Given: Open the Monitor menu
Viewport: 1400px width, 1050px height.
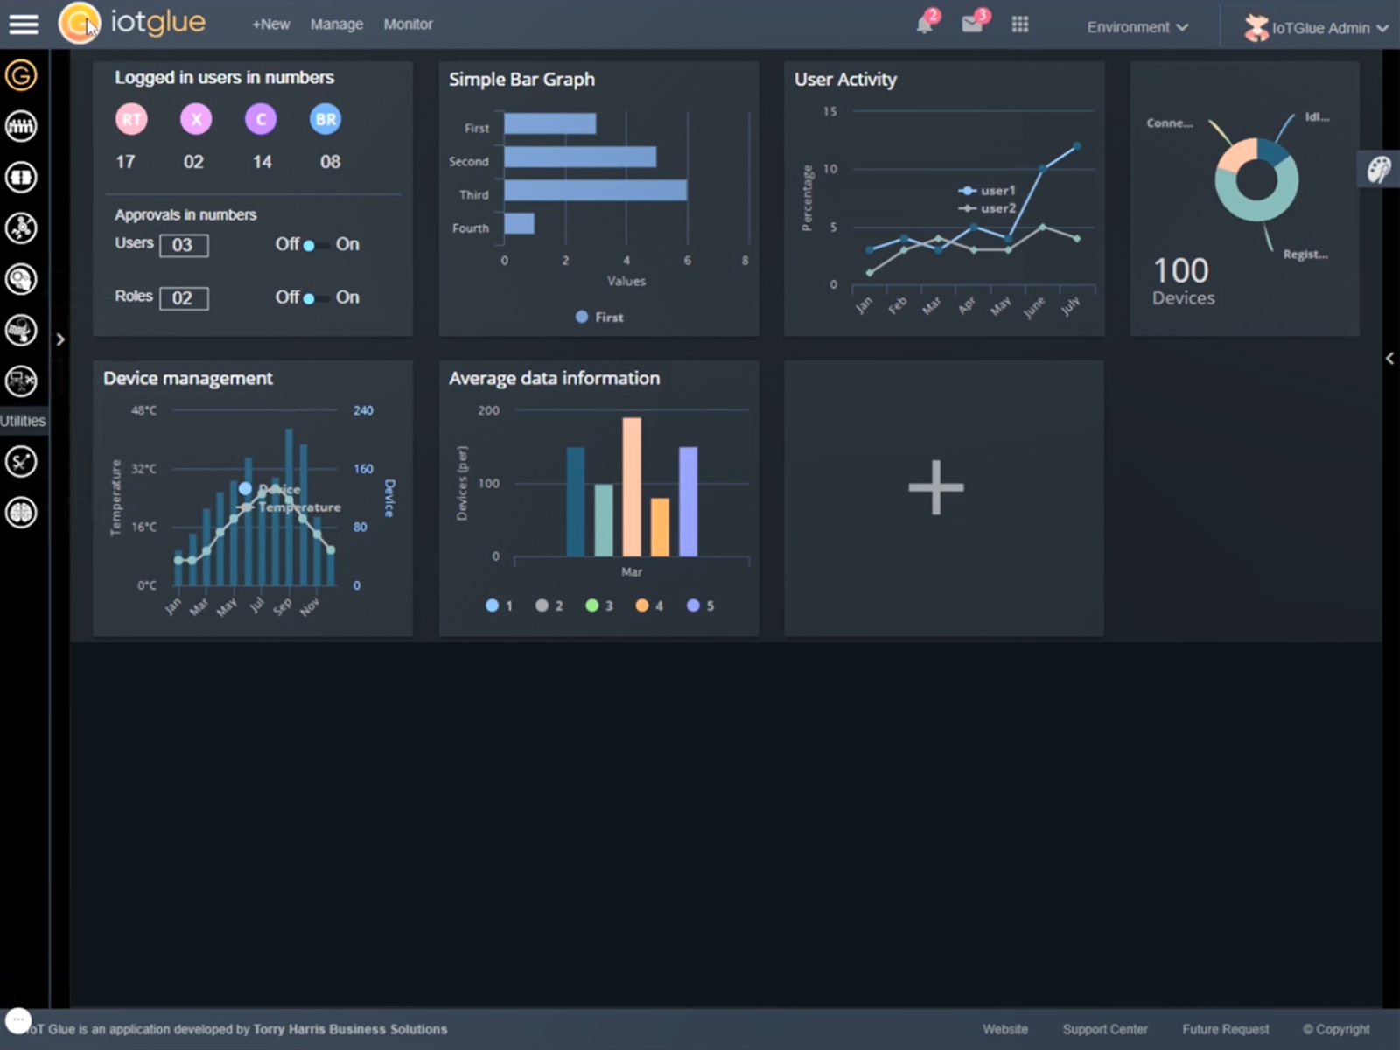Looking at the screenshot, I should pos(408,24).
